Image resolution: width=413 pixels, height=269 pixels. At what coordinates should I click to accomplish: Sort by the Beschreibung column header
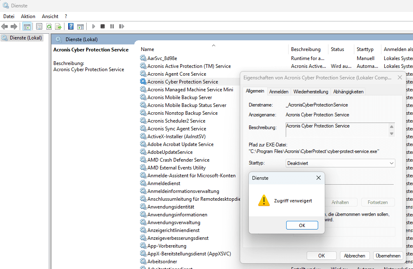(x=308, y=49)
